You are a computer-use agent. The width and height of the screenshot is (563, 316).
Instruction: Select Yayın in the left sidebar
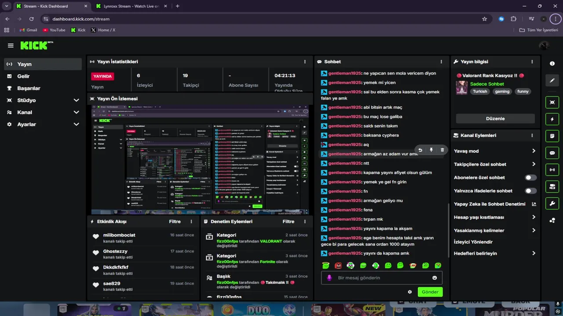(x=43, y=64)
